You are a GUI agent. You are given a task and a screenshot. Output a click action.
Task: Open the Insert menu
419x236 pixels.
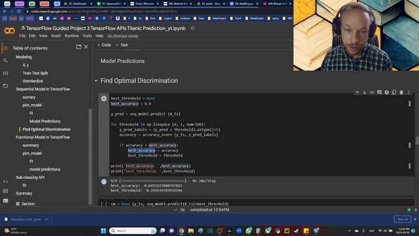[x=56, y=36]
